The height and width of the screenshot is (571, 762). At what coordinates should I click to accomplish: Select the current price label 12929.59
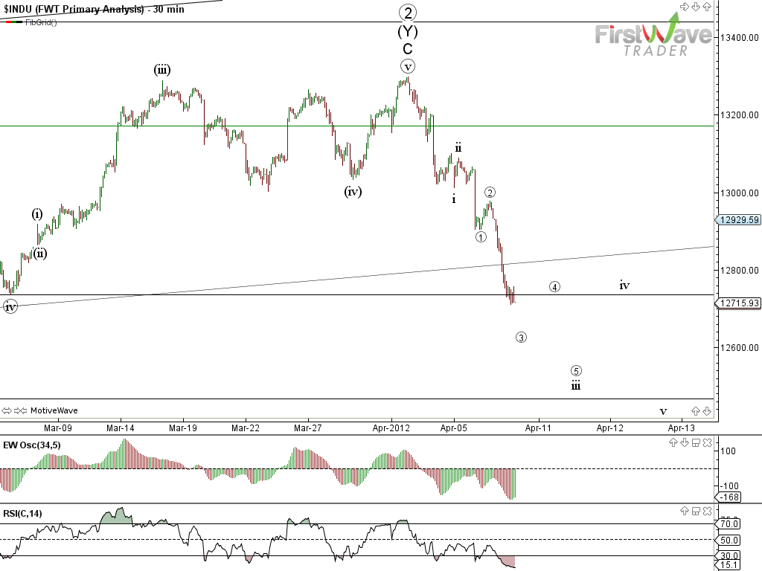[737, 220]
